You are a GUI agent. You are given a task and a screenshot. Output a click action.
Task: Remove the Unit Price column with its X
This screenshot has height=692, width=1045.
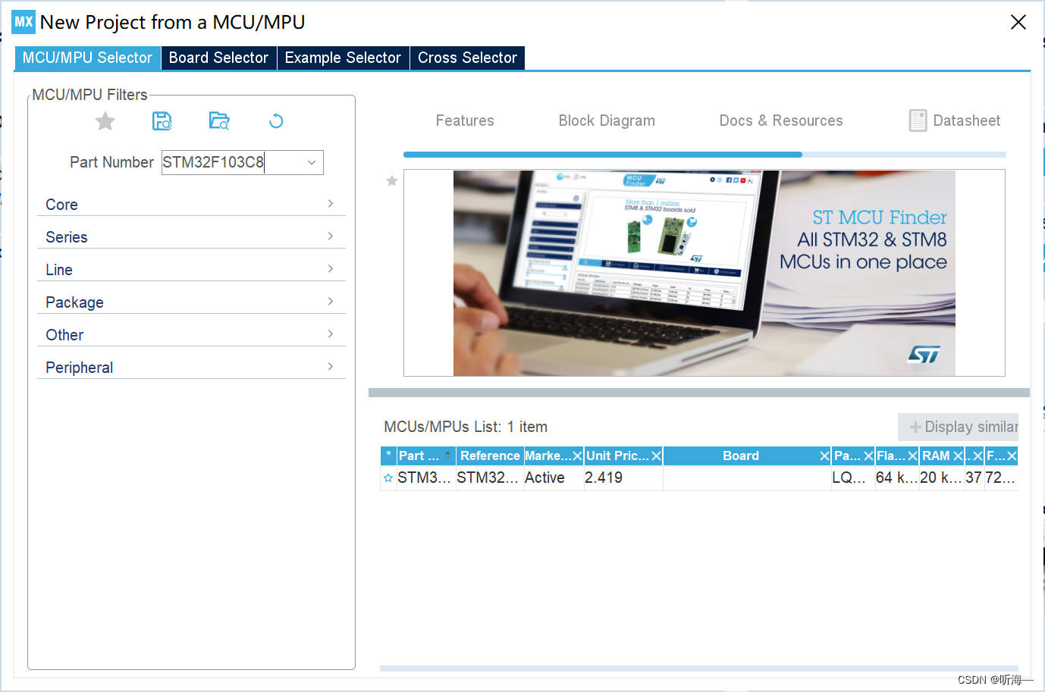tap(656, 456)
